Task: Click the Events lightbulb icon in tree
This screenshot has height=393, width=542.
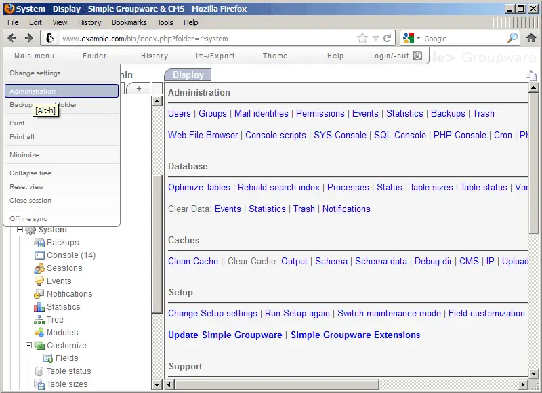Action: 39,281
